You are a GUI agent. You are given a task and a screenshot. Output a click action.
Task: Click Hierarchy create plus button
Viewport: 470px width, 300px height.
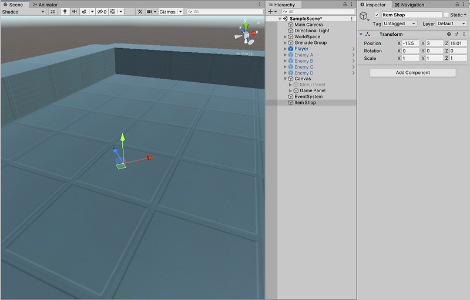tap(271, 12)
